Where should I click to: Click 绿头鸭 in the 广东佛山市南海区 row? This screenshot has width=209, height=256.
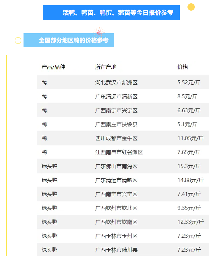click(49, 166)
